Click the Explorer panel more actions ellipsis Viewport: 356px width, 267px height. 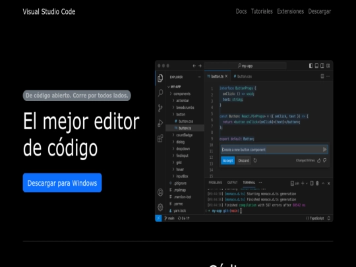pos(199,77)
